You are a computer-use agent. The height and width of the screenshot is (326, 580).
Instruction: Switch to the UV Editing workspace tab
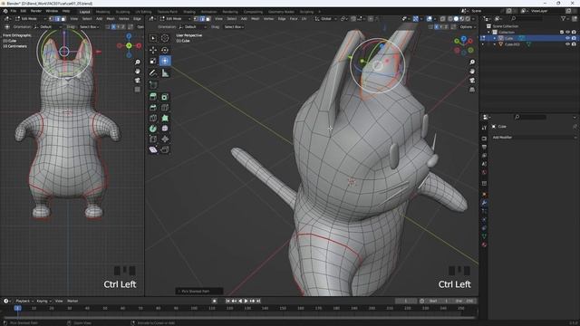tap(143, 12)
